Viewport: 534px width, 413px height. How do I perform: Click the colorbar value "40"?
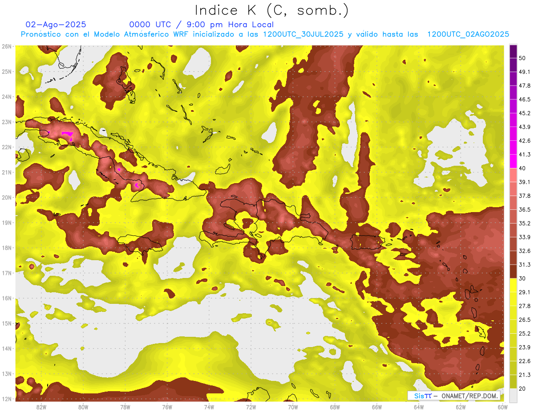point(522,168)
